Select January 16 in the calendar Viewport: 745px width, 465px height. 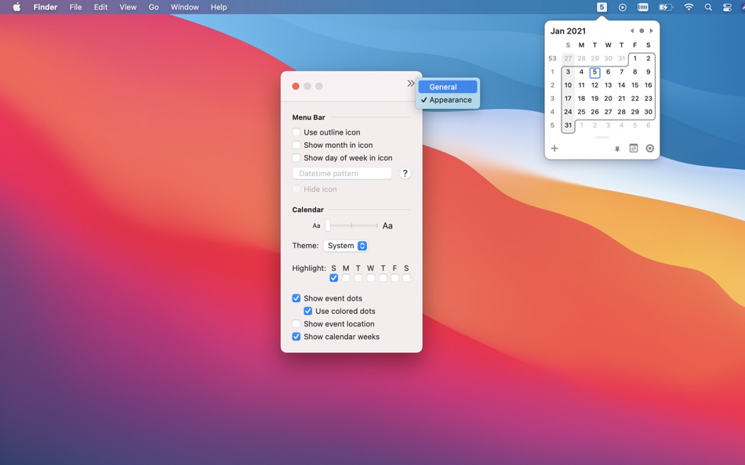tap(648, 85)
